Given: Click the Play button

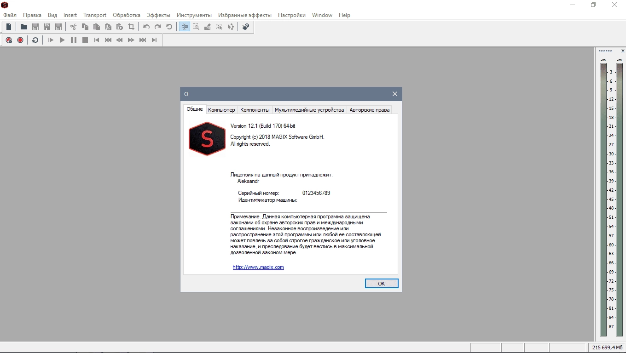Looking at the screenshot, I should tap(62, 40).
